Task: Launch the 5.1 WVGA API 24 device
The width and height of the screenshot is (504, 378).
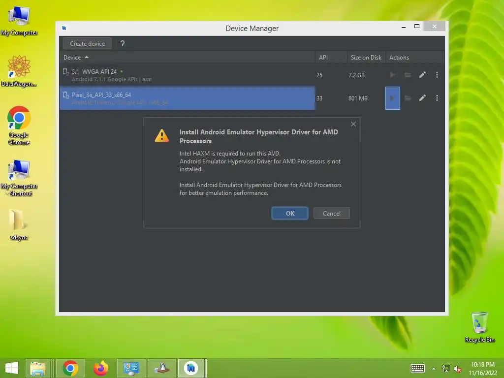Action: point(392,75)
